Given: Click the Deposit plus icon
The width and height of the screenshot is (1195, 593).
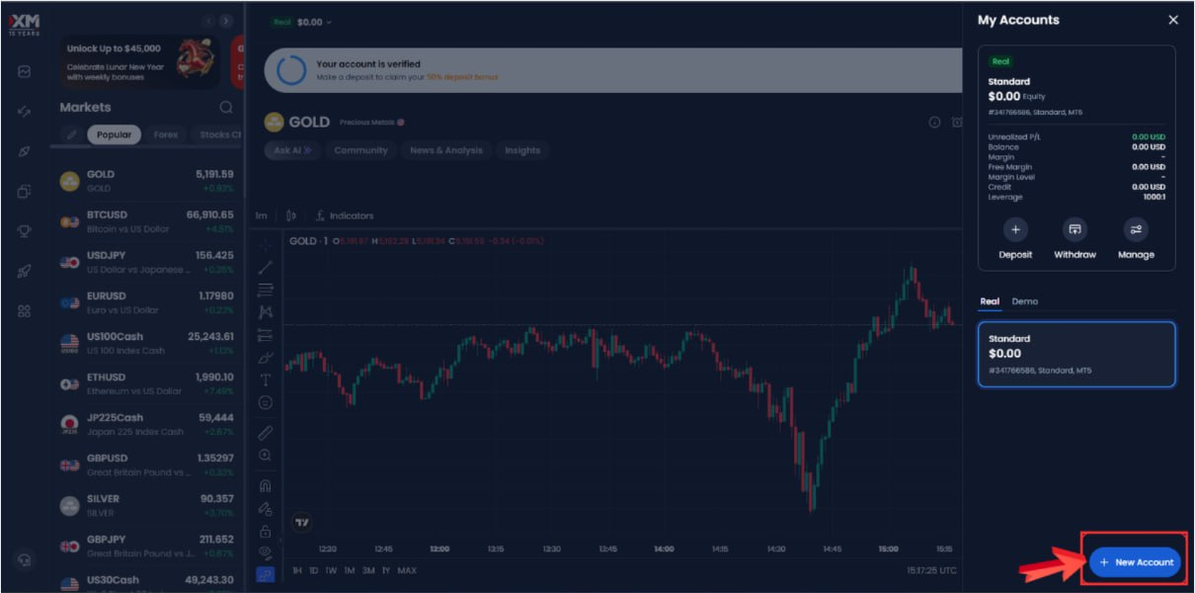Looking at the screenshot, I should click(1014, 230).
